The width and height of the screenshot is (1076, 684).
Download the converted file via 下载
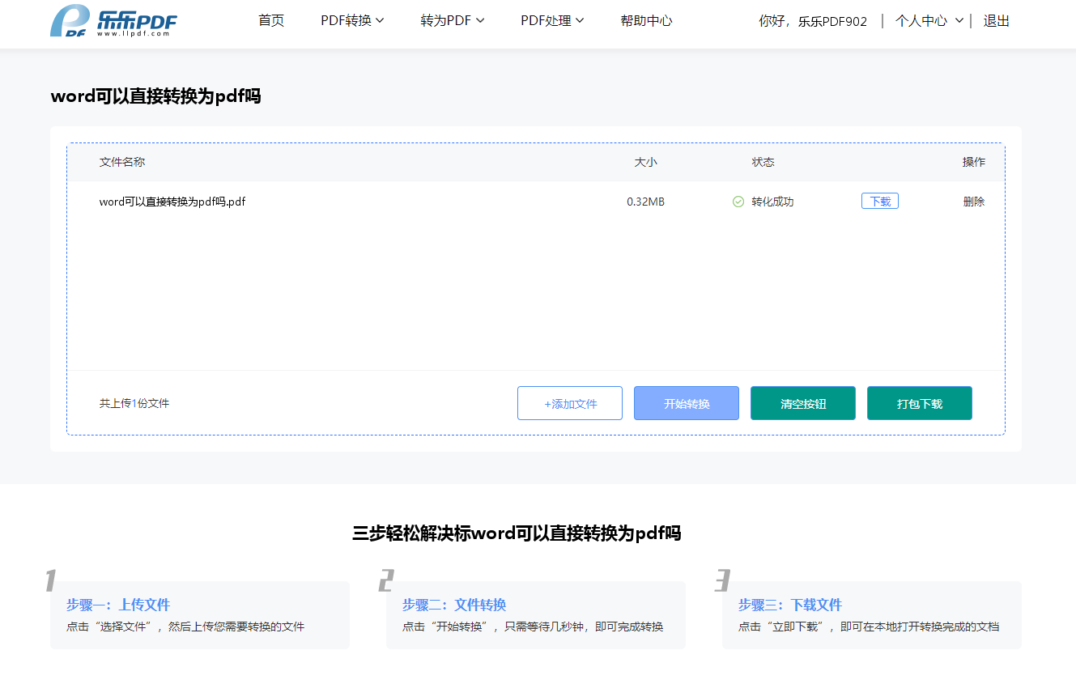(880, 202)
